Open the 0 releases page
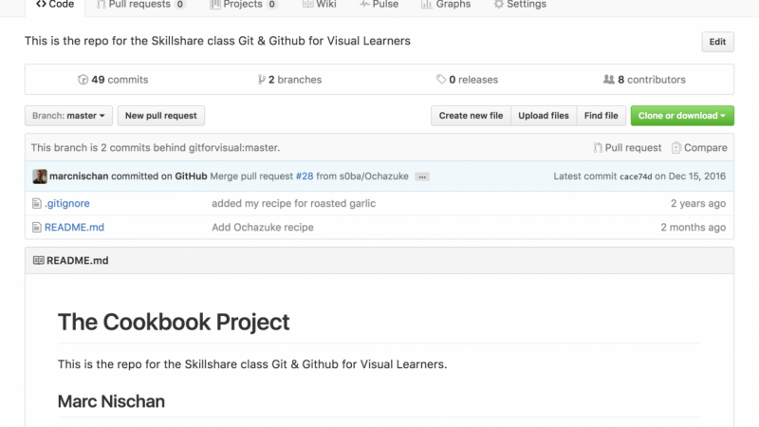The height and width of the screenshot is (427, 759). point(467,80)
